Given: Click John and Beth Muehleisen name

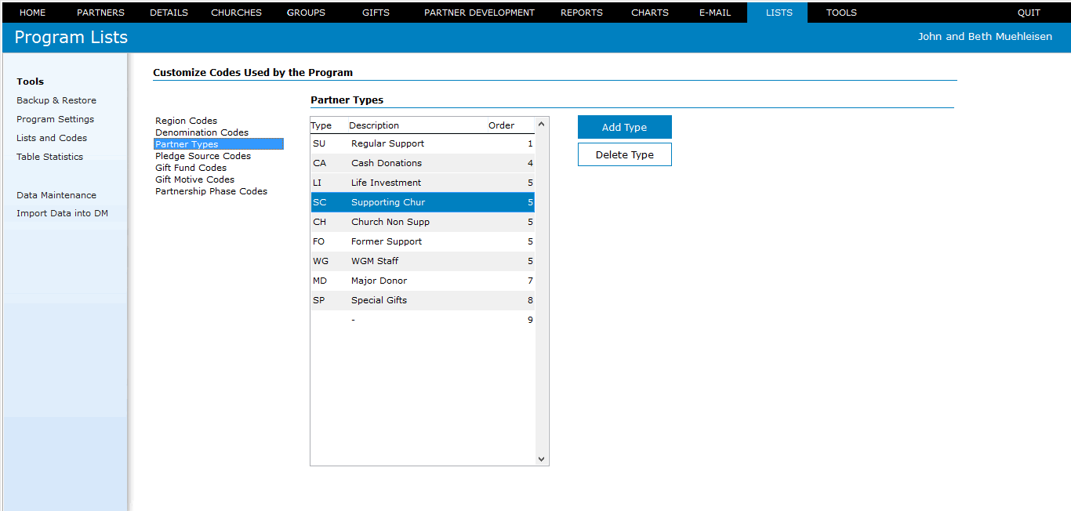Looking at the screenshot, I should [x=985, y=36].
